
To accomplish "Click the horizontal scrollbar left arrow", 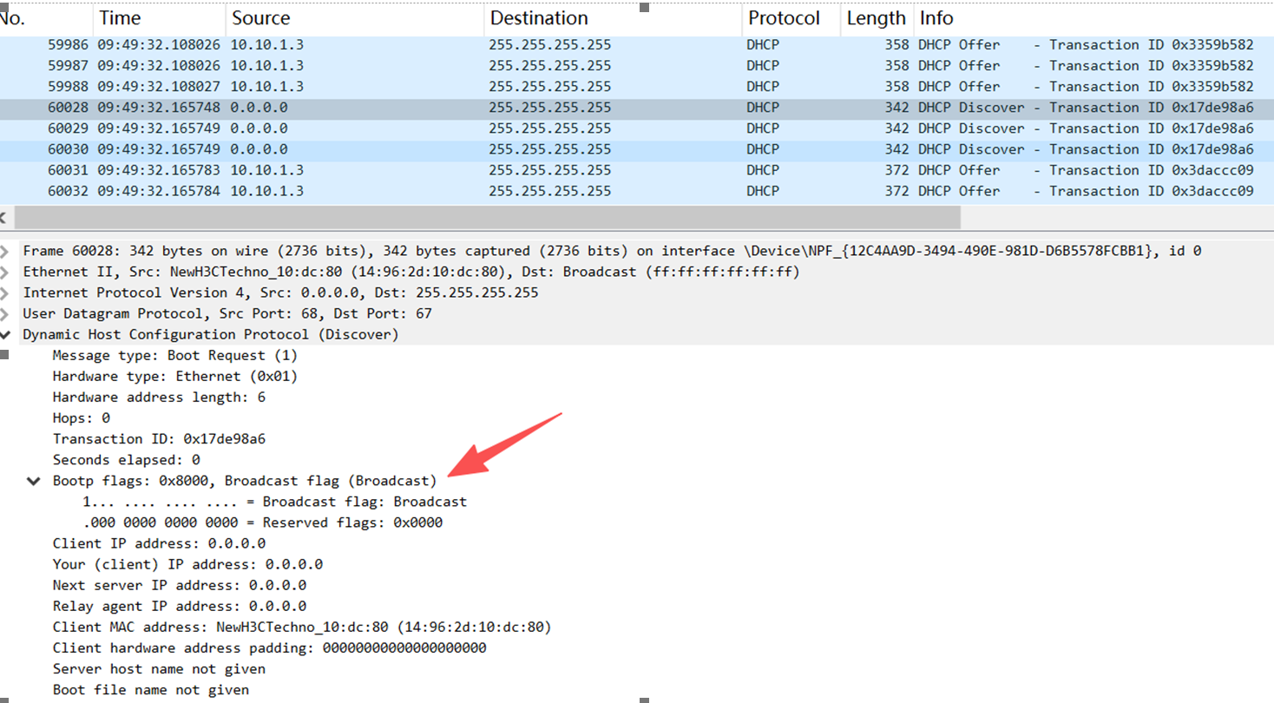I will pyautogui.click(x=4, y=217).
